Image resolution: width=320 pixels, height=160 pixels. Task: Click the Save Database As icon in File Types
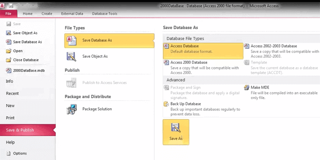71,40
